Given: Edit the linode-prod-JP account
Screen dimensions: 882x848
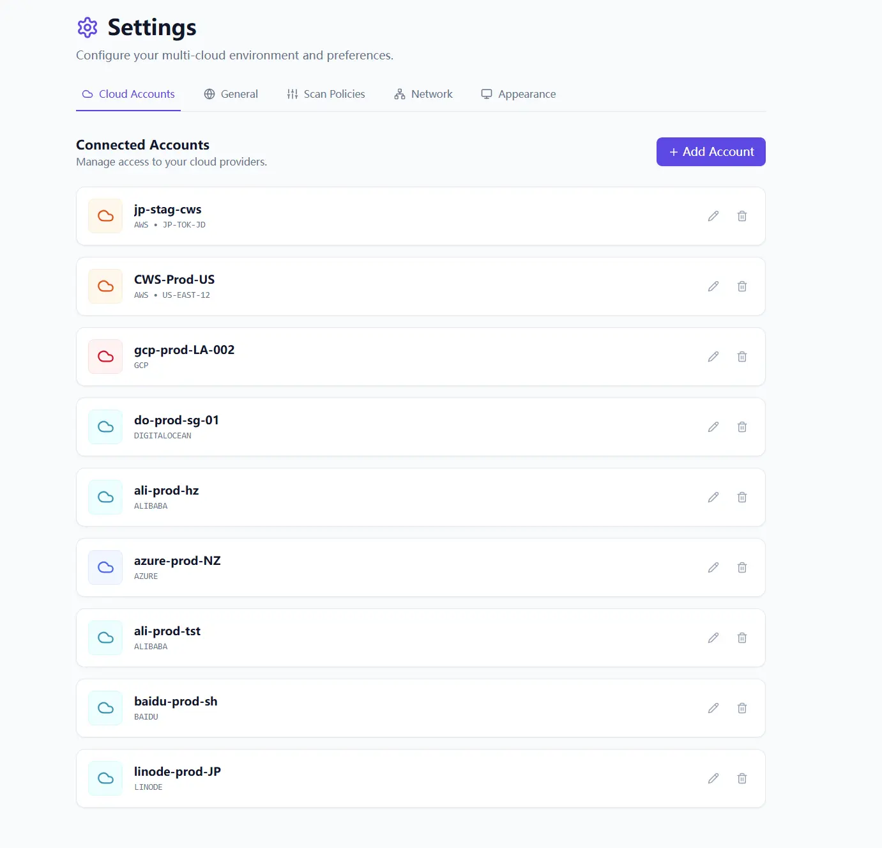Looking at the screenshot, I should [713, 778].
